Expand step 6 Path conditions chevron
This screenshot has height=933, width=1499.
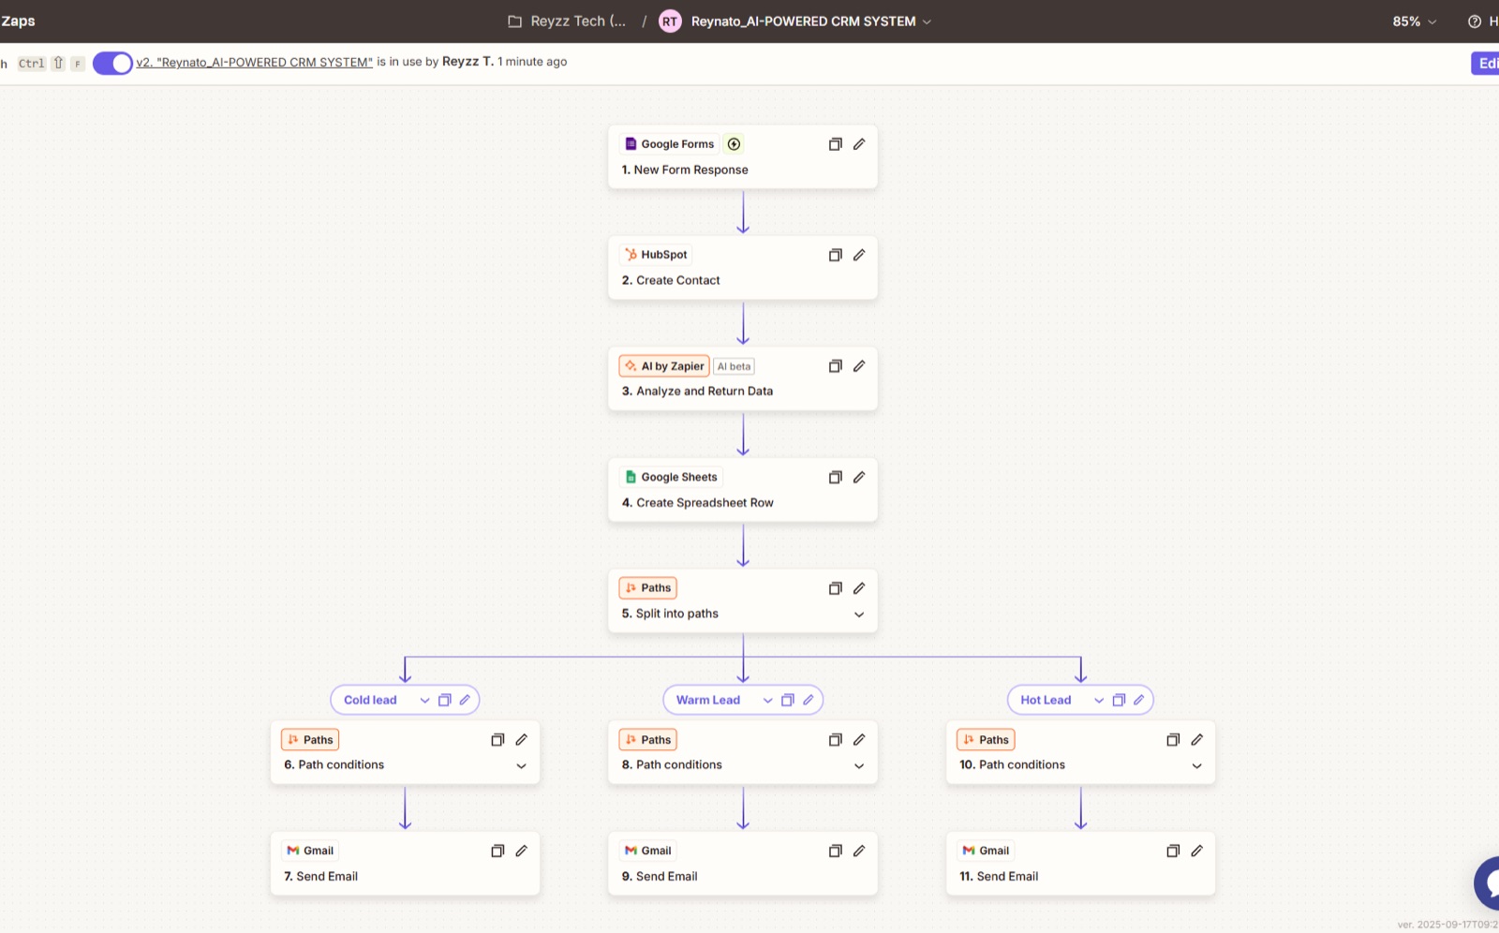tap(522, 766)
